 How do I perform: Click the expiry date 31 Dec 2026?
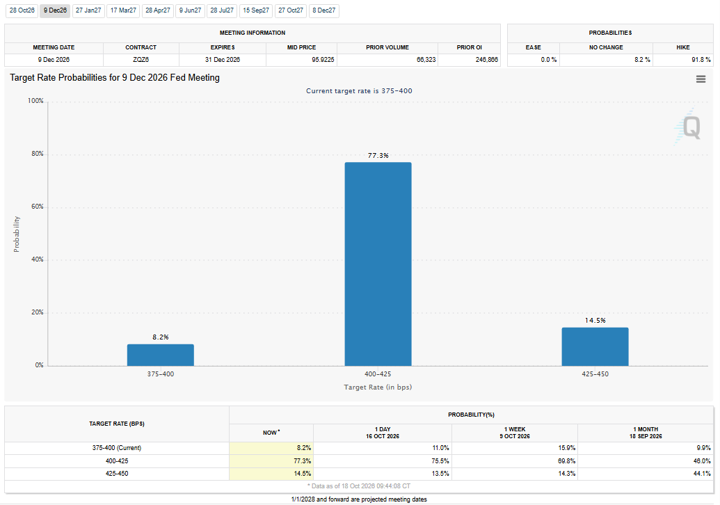222,60
